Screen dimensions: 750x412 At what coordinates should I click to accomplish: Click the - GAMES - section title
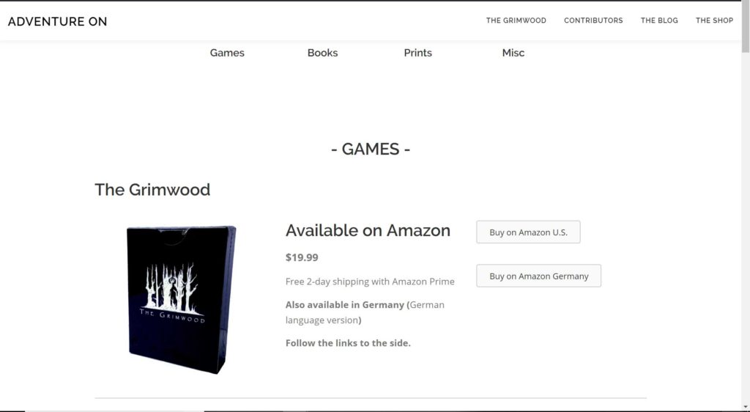pos(371,150)
